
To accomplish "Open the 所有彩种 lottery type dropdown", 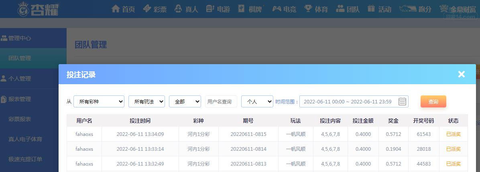I will pyautogui.click(x=99, y=101).
